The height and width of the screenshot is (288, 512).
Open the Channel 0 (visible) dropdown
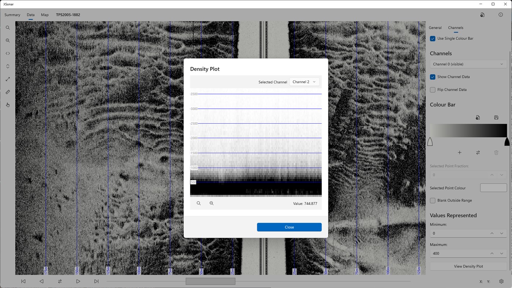(x=468, y=64)
